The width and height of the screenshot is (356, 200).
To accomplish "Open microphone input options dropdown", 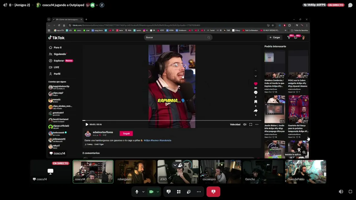I will [x=143, y=192].
